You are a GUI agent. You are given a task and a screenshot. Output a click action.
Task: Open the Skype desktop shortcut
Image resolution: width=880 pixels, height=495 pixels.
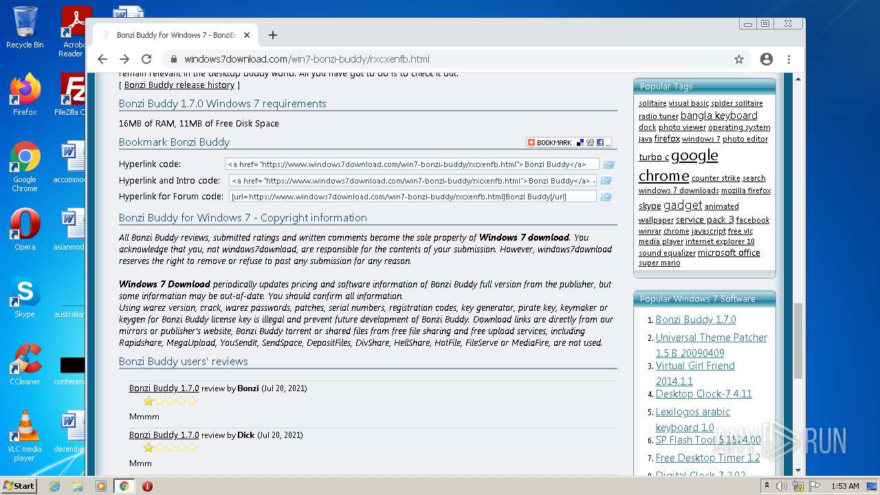coord(25,297)
